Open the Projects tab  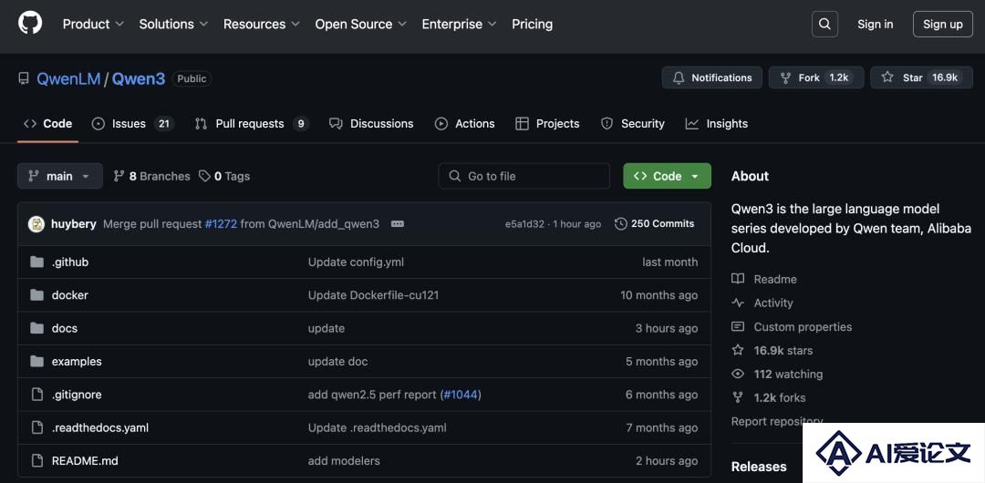pos(547,124)
